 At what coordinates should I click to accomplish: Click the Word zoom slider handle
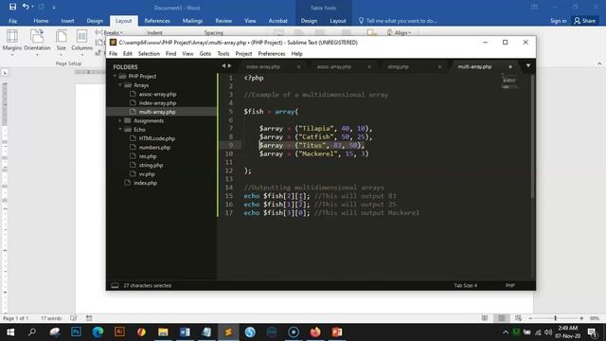coord(556,318)
